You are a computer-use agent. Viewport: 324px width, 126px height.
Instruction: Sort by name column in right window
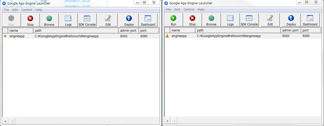pyautogui.click(x=183, y=30)
